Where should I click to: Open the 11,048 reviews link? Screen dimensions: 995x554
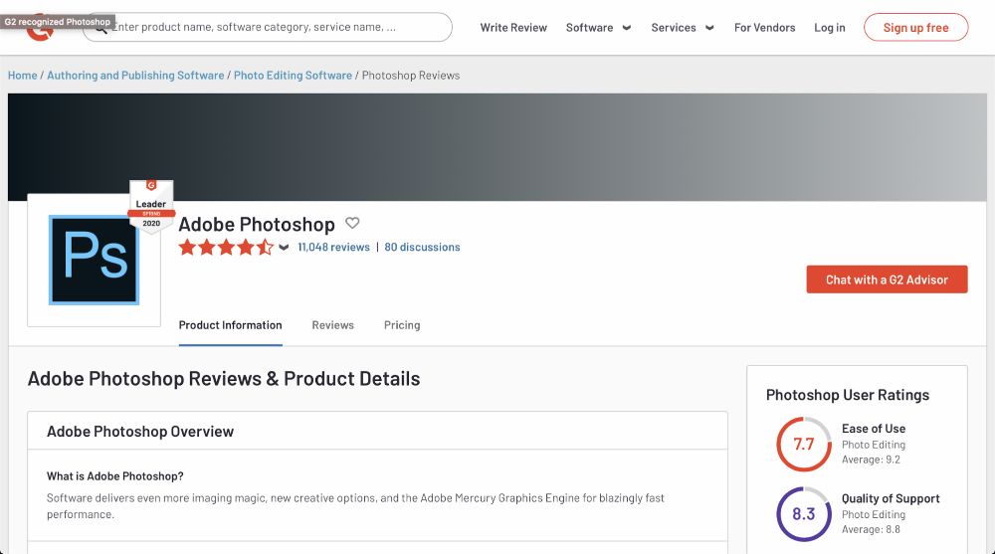click(x=333, y=247)
